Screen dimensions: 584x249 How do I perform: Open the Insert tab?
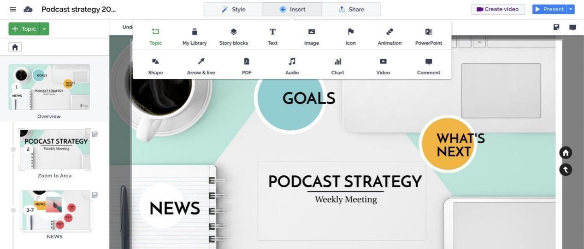click(x=292, y=9)
